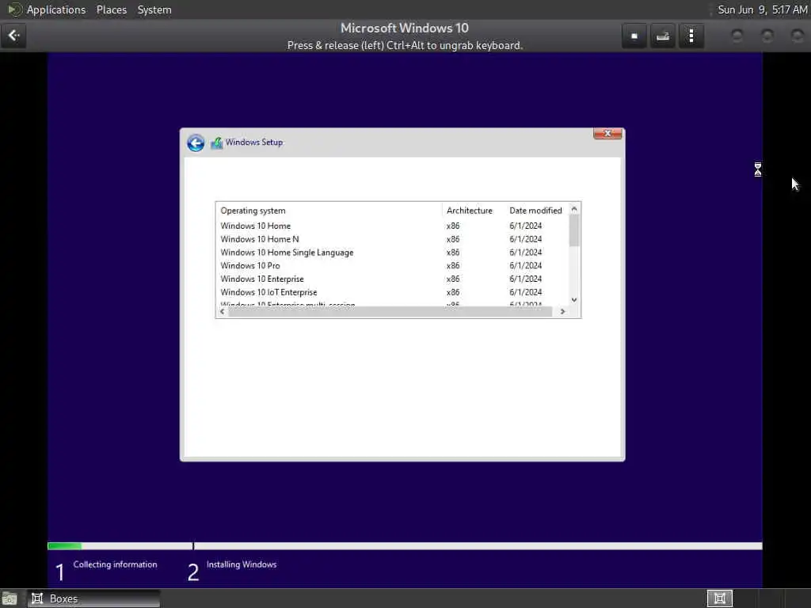Click the clock showing Sun Jun 9
811x608 pixels.
762,9
